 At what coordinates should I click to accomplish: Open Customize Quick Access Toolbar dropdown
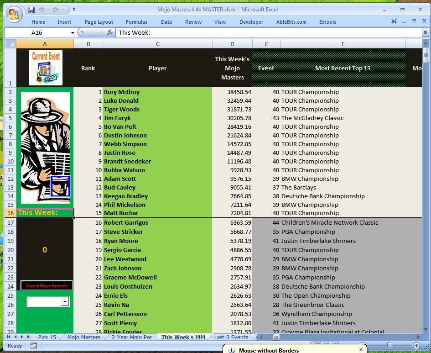pos(74,10)
